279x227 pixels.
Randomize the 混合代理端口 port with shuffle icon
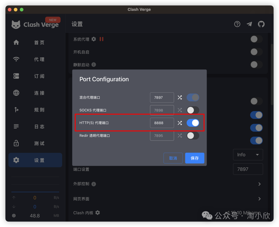pyautogui.click(x=180, y=98)
